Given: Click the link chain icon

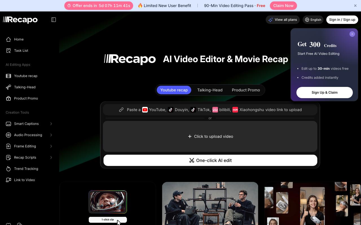Looking at the screenshot, I should tap(121, 110).
